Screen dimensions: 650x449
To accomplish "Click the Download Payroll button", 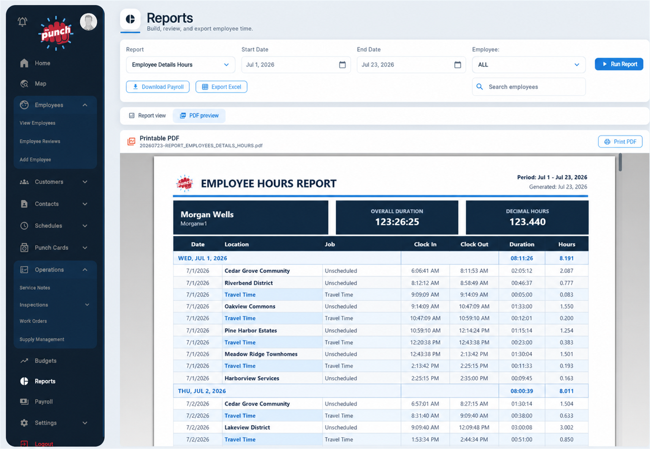I will click(158, 87).
